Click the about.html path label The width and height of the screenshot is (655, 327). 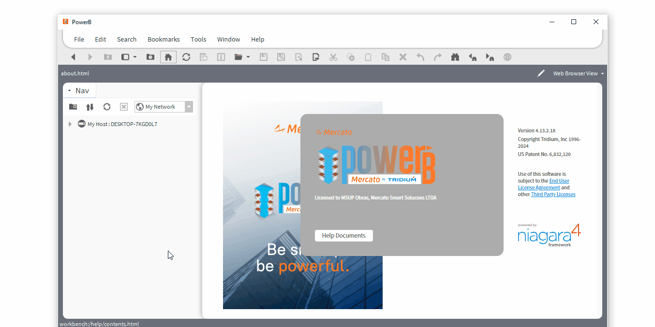[x=75, y=73]
